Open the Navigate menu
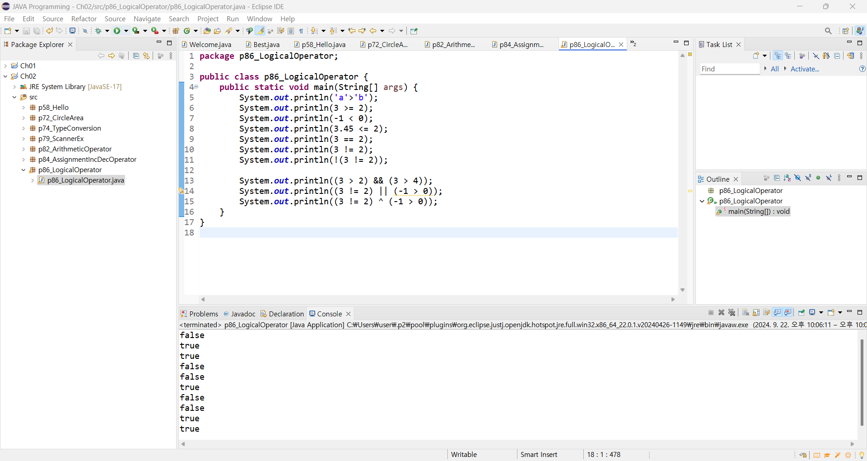This screenshot has height=461, width=867. pos(147,19)
